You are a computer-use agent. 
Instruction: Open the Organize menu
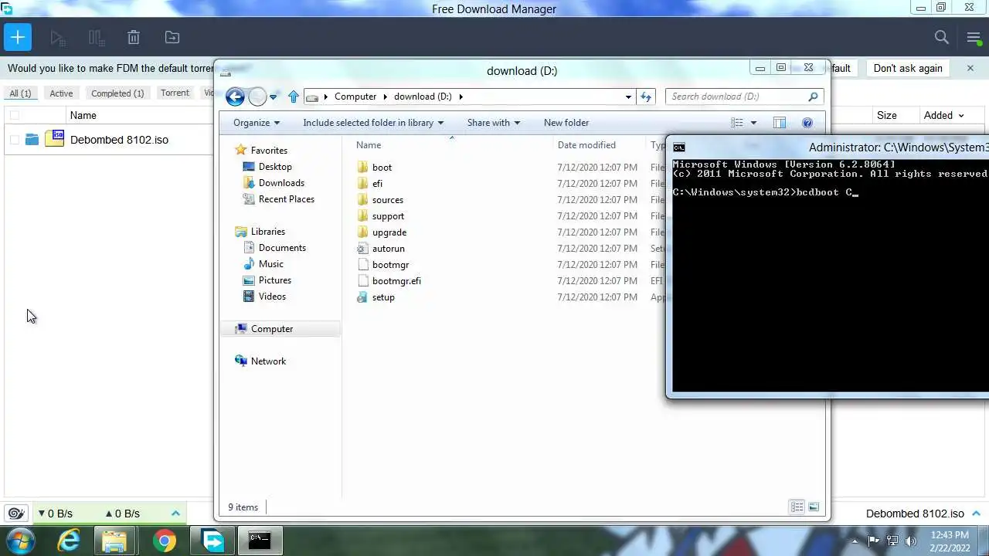pyautogui.click(x=257, y=123)
